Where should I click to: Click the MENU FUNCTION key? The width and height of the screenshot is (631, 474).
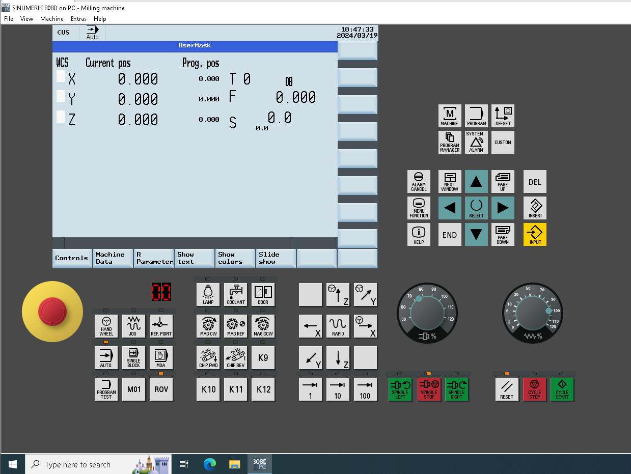pyautogui.click(x=419, y=208)
